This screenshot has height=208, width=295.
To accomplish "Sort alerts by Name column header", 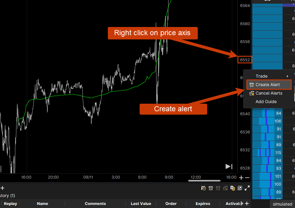I will (42, 203).
